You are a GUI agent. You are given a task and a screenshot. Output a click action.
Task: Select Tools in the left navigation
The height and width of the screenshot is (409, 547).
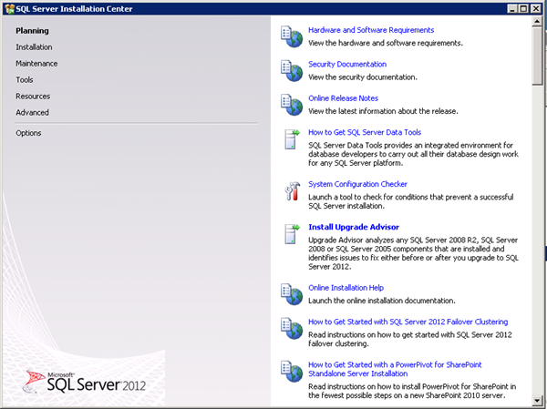point(25,80)
